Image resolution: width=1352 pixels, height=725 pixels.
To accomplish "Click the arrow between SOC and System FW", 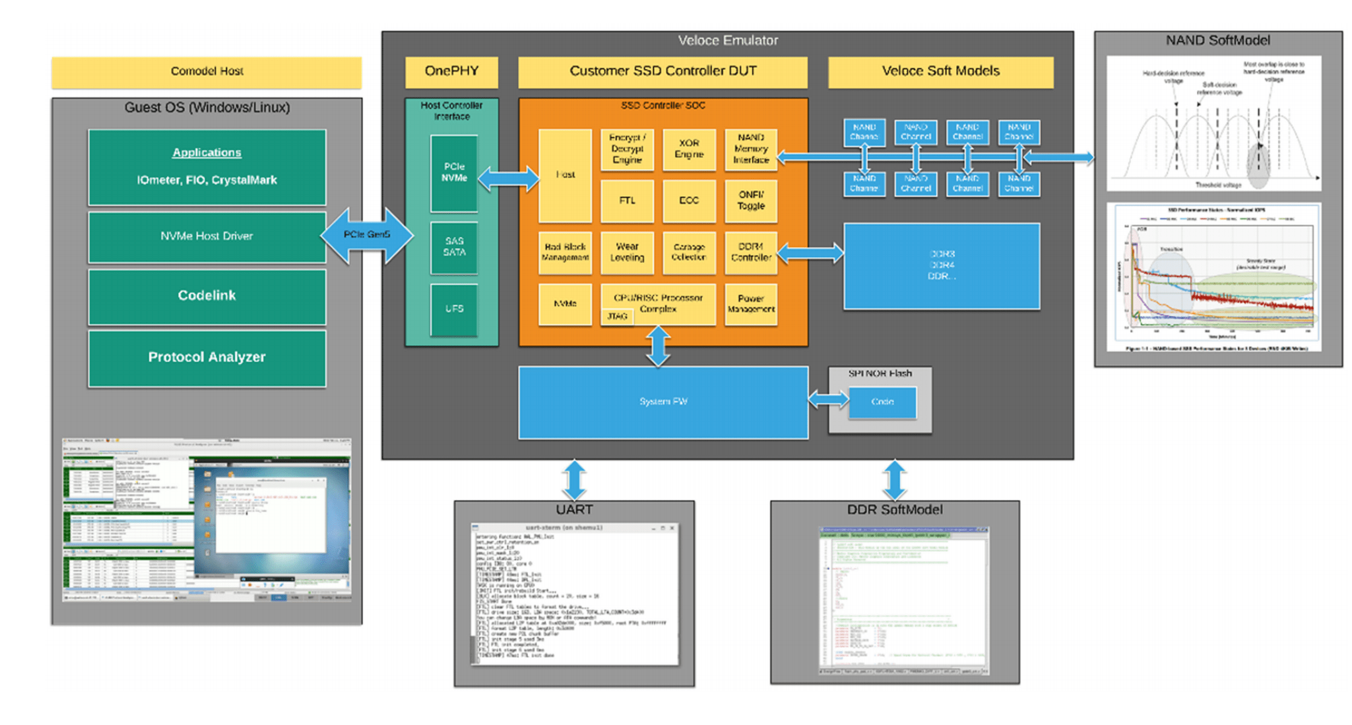I will [x=658, y=347].
